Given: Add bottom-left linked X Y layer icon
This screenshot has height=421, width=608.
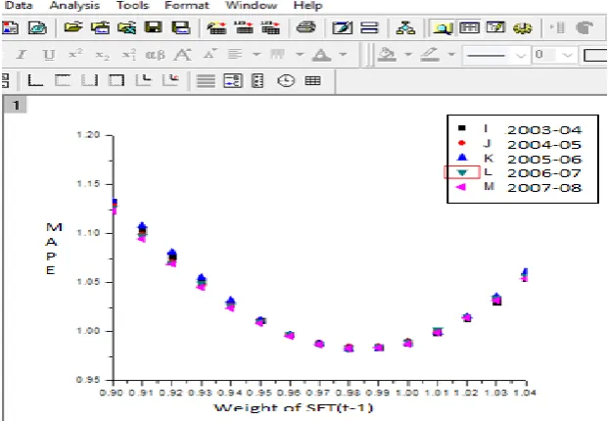Looking at the screenshot, I should tap(35, 80).
